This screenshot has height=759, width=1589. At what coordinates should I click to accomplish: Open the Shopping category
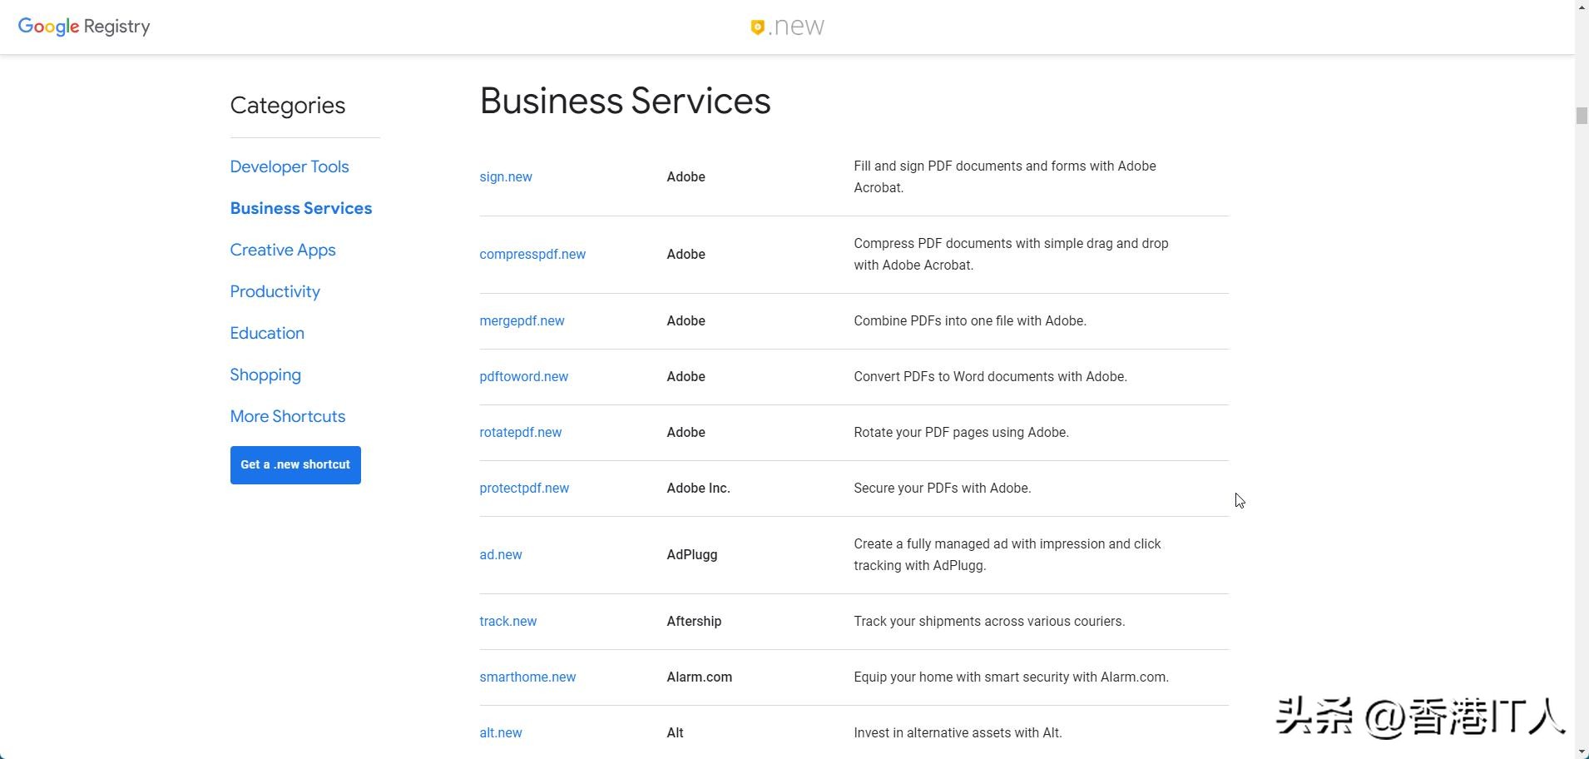pos(265,375)
